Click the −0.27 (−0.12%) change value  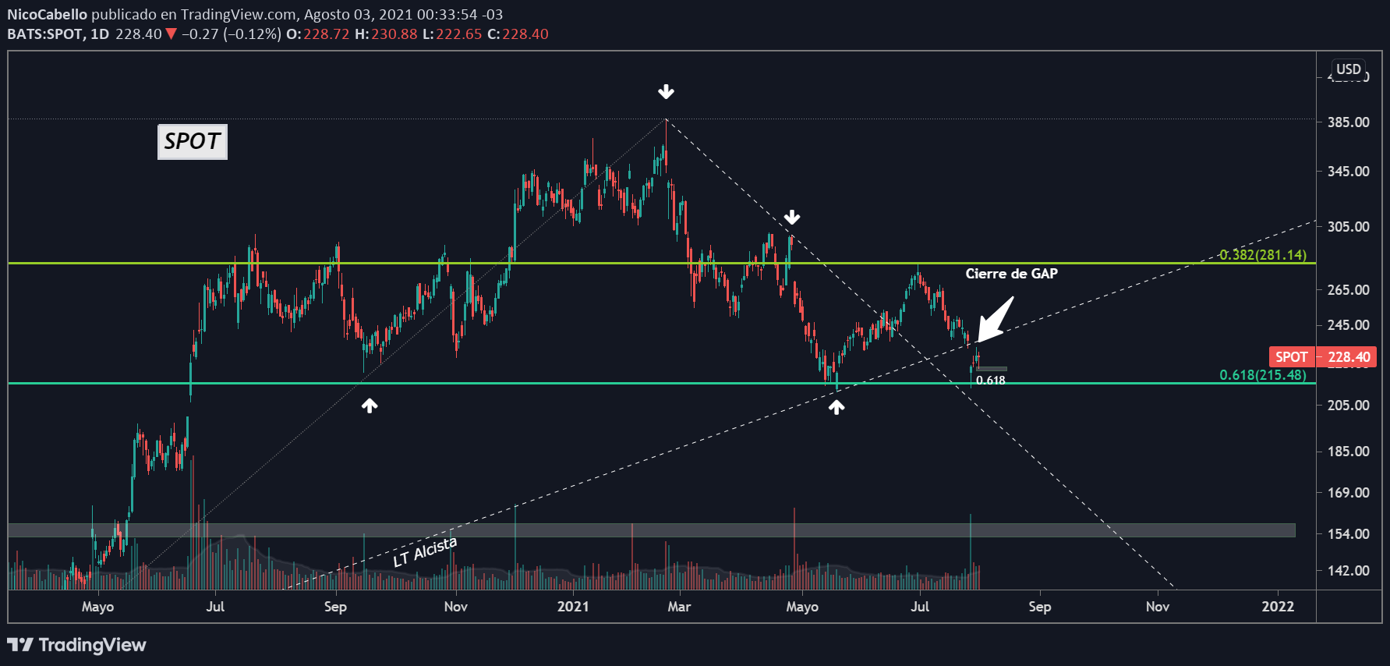pos(232,34)
